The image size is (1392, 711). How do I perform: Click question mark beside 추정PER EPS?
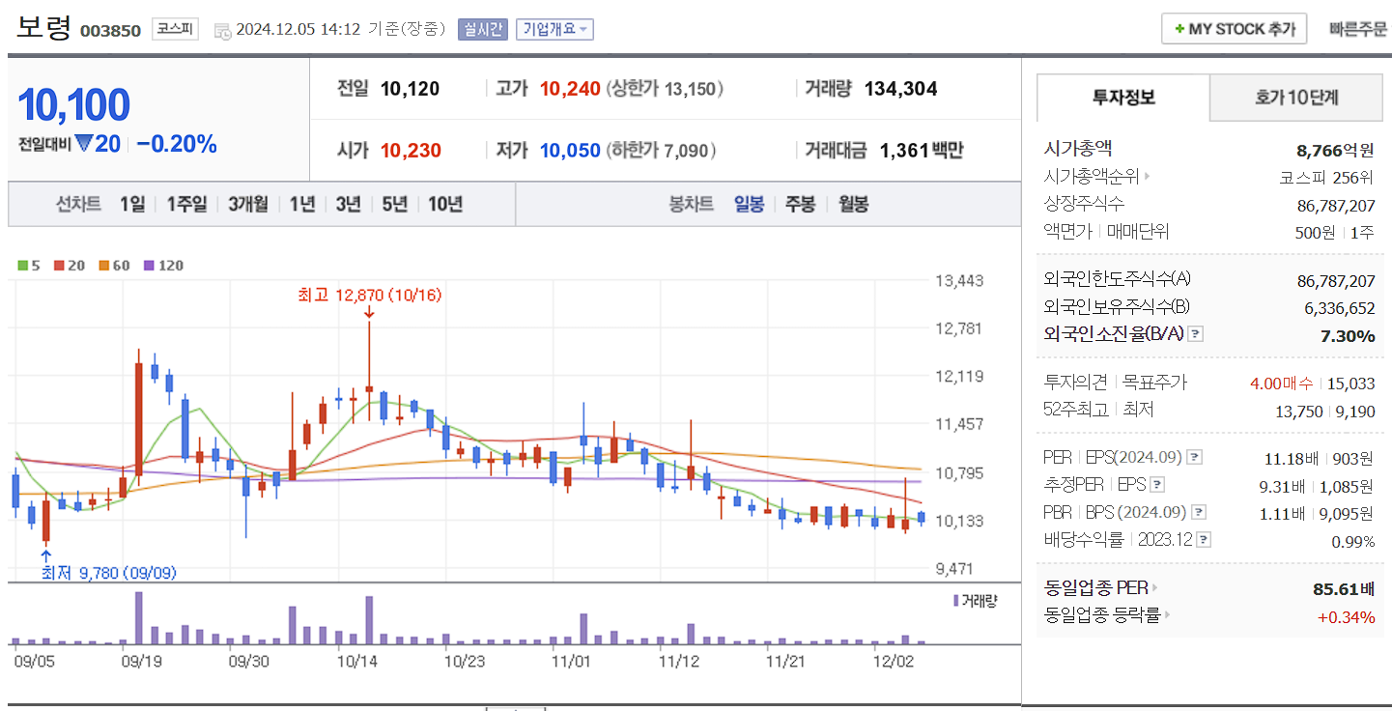click(x=1158, y=485)
